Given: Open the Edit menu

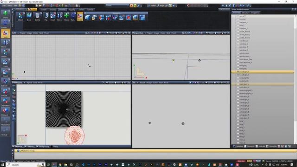Looking at the screenshot, I should pyautogui.click(x=15, y=6).
